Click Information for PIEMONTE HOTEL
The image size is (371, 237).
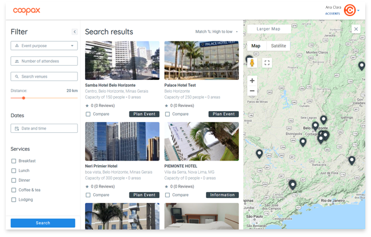point(223,195)
